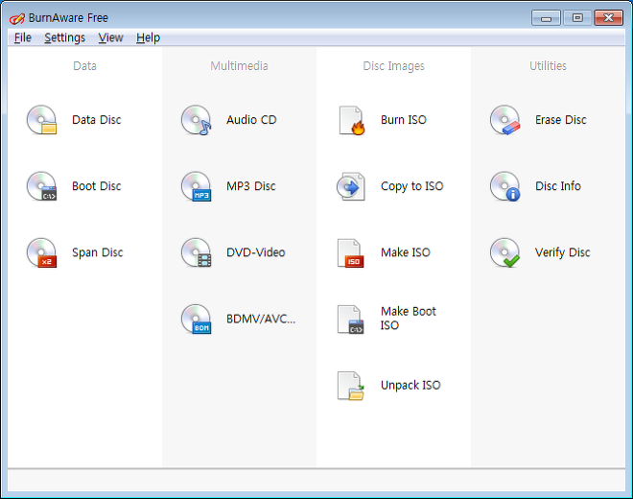Click the Make Boot ISO icon
Viewport: 633px width, 499px height.
[x=350, y=320]
